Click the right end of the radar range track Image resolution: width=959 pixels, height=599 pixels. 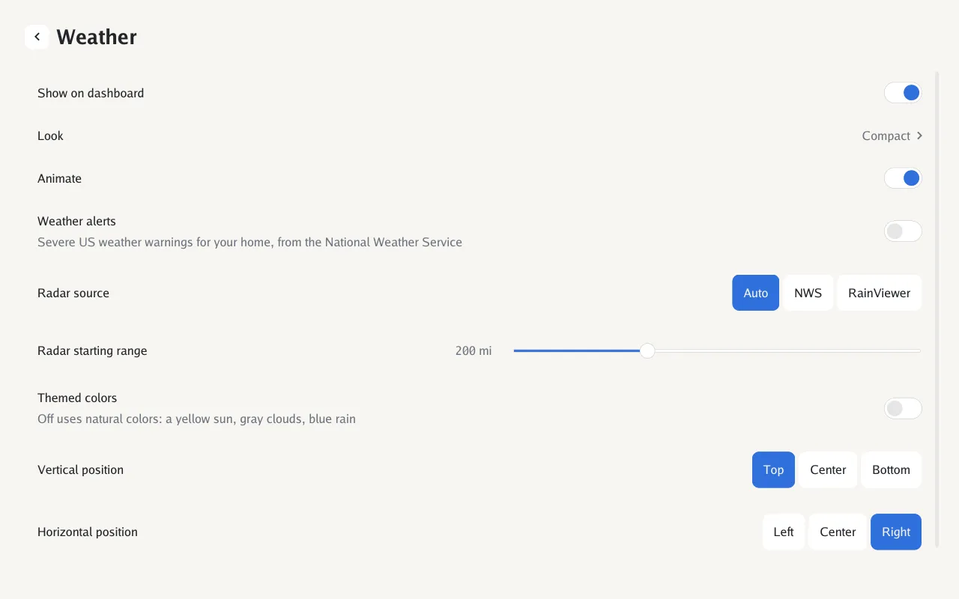(x=918, y=350)
